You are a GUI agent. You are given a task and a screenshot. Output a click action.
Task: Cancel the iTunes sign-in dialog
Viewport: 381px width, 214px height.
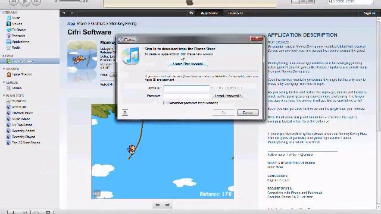[248, 112]
